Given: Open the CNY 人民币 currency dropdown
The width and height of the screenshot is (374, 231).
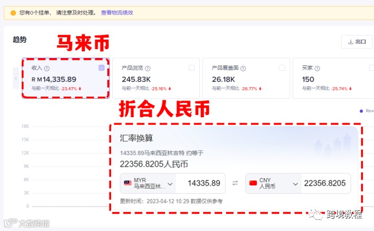Looking at the screenshot, I should point(274,184).
